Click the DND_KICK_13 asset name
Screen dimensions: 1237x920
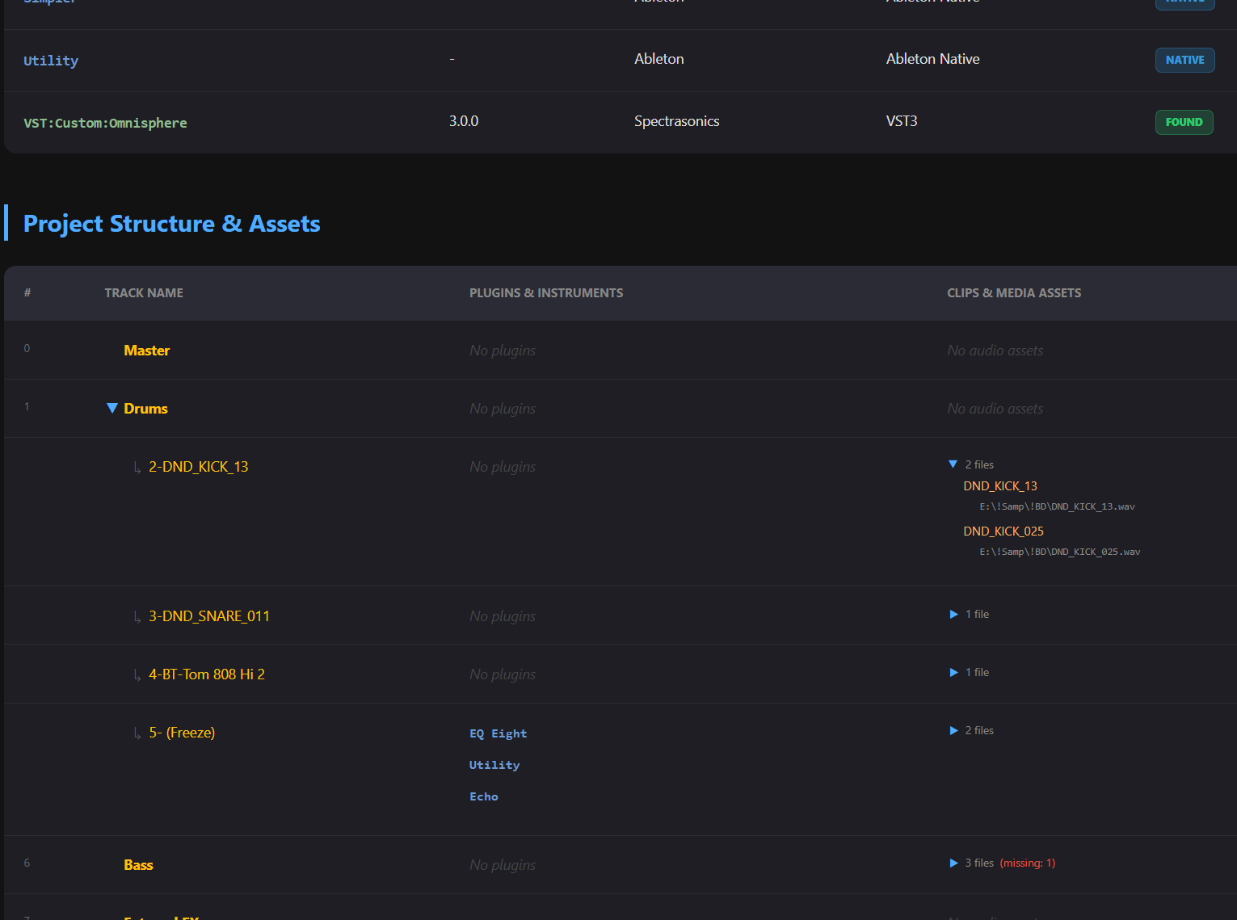pyautogui.click(x=999, y=486)
